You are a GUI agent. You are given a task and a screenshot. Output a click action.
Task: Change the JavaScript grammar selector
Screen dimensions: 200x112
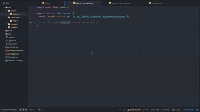pos(155,110)
